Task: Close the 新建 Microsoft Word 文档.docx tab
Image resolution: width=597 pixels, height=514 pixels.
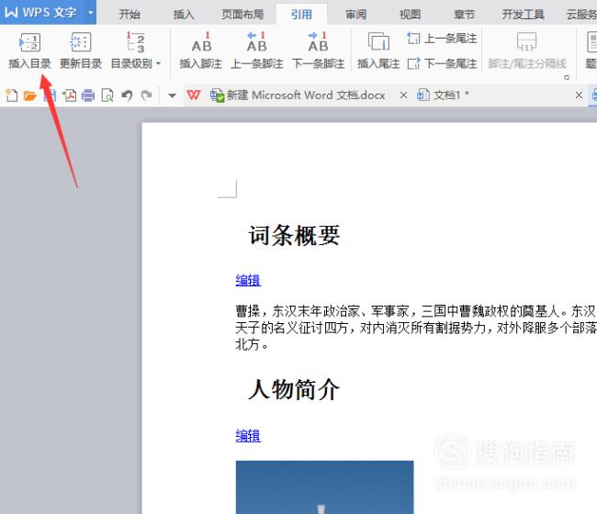Action: click(x=403, y=95)
